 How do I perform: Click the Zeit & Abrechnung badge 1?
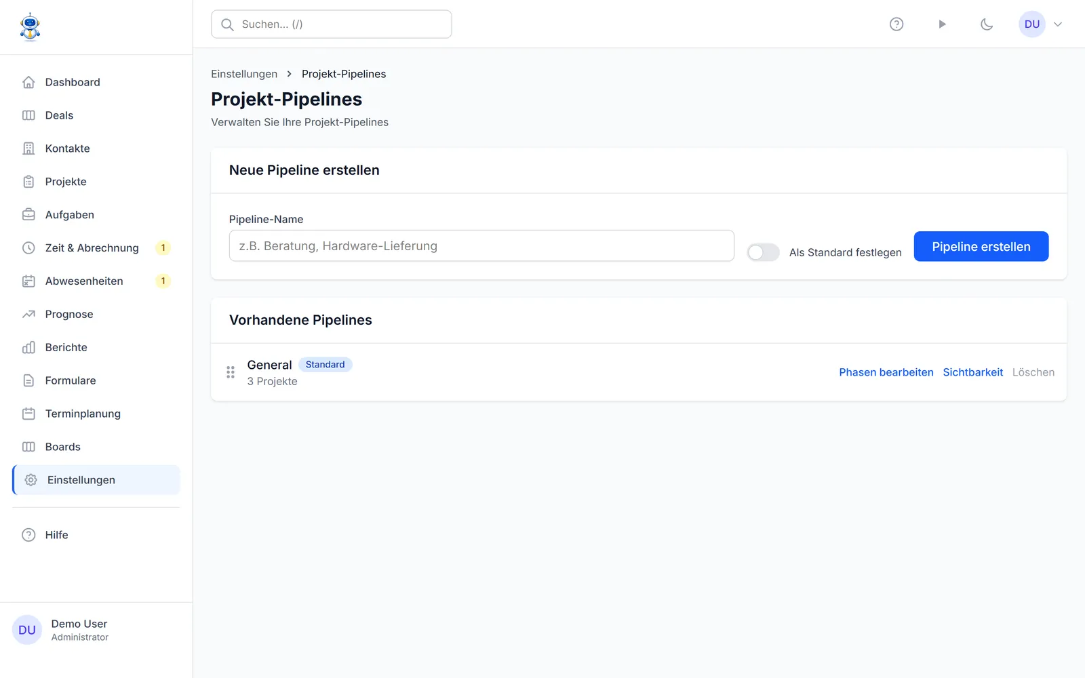(163, 248)
